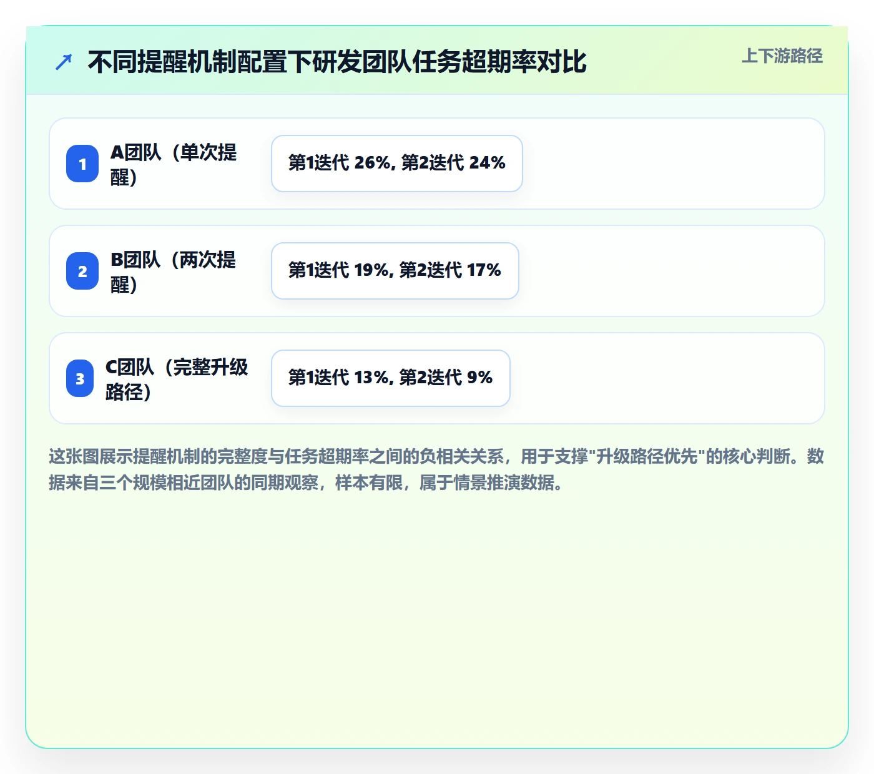This screenshot has width=874, height=774.
Task: Click the value chip 第1迭代 19%, 第2迭代 17%
Action: click(x=395, y=271)
